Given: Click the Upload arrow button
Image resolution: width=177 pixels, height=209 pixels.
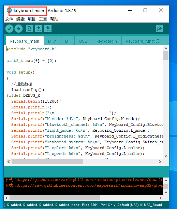Looking at the screenshot, I should pos(19,29).
